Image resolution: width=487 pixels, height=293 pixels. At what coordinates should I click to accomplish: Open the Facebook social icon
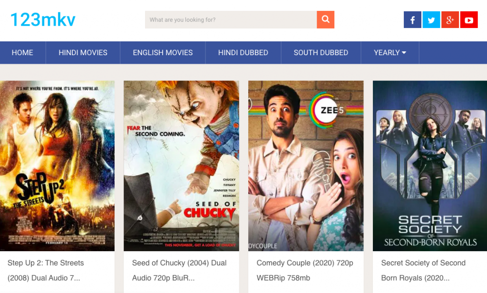412,20
